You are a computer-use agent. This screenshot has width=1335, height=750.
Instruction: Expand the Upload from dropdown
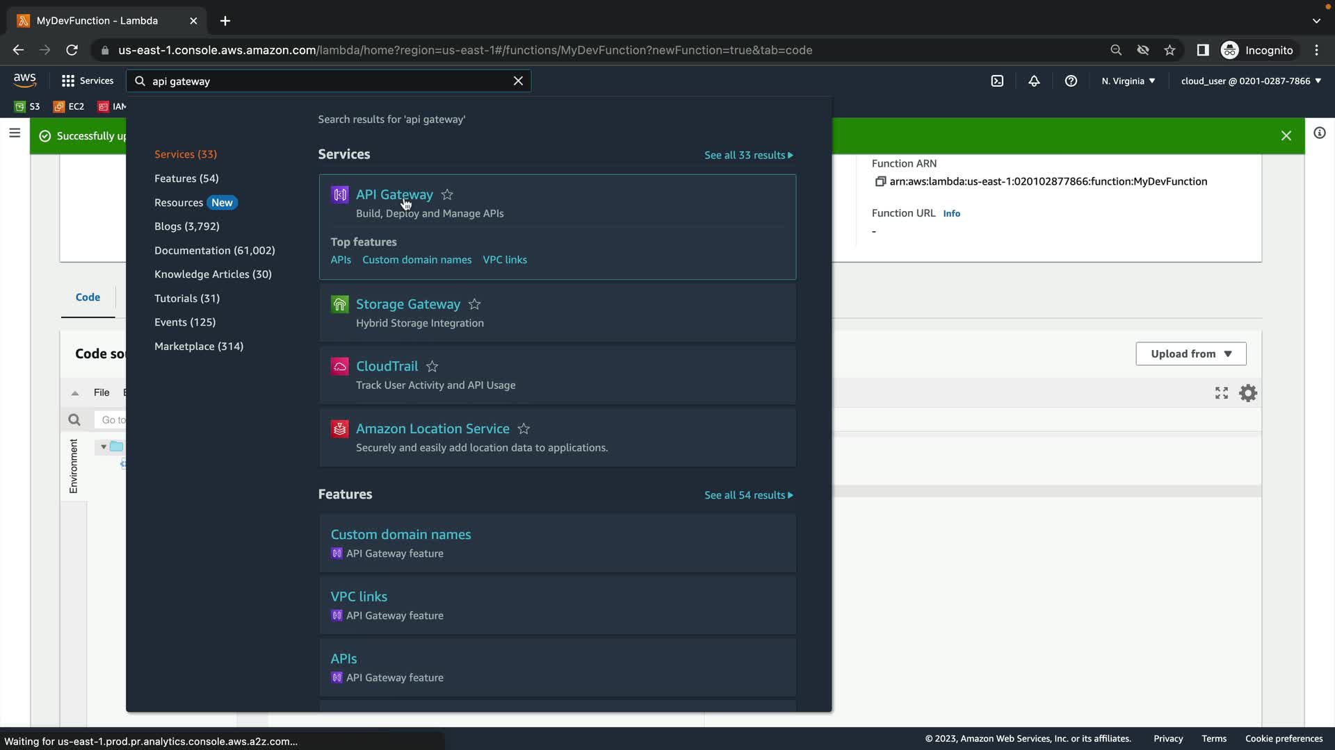pos(1190,353)
